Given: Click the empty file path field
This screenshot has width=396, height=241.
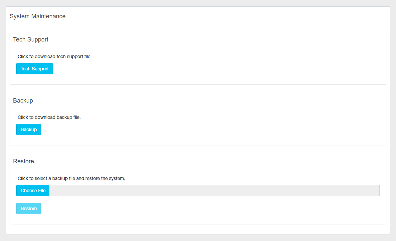Looking at the screenshot, I should [x=214, y=191].
